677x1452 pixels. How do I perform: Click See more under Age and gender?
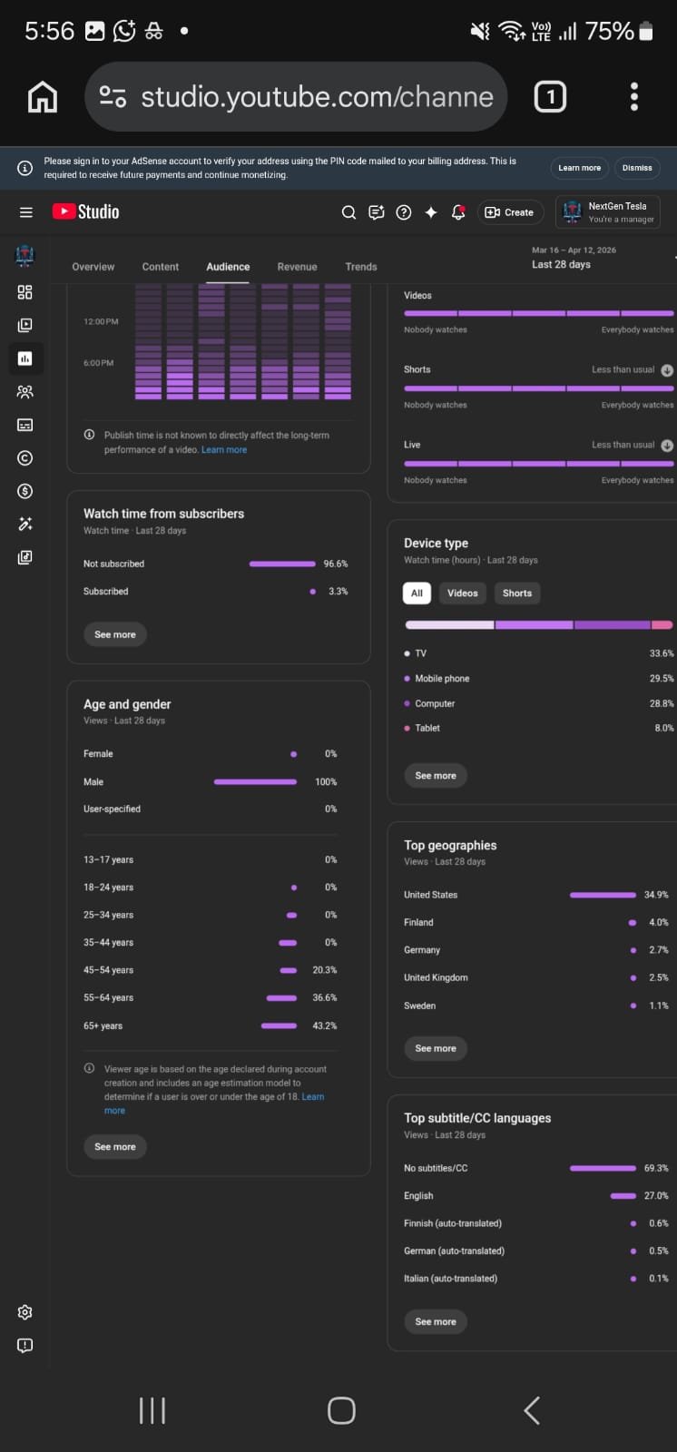pyautogui.click(x=115, y=1147)
